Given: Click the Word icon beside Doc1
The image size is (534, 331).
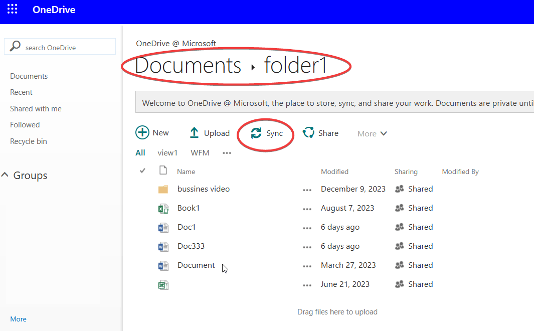Looking at the screenshot, I should (x=163, y=227).
